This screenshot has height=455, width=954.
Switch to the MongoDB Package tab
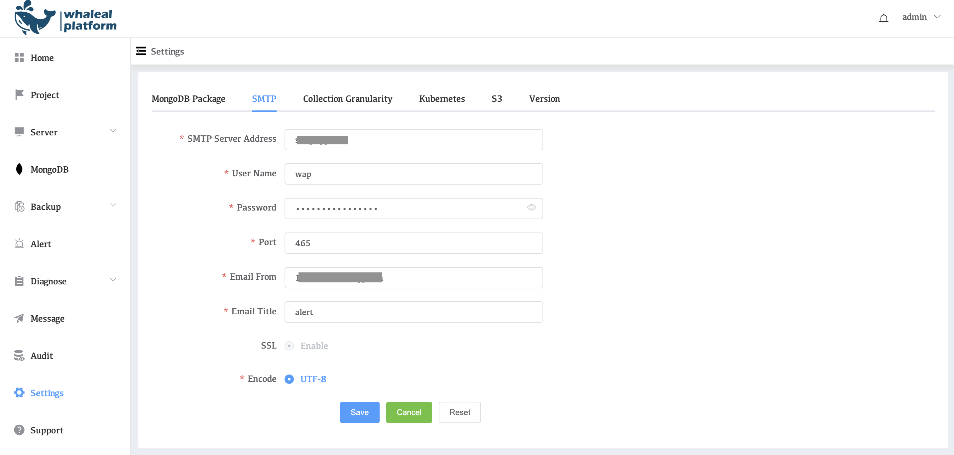(x=188, y=98)
